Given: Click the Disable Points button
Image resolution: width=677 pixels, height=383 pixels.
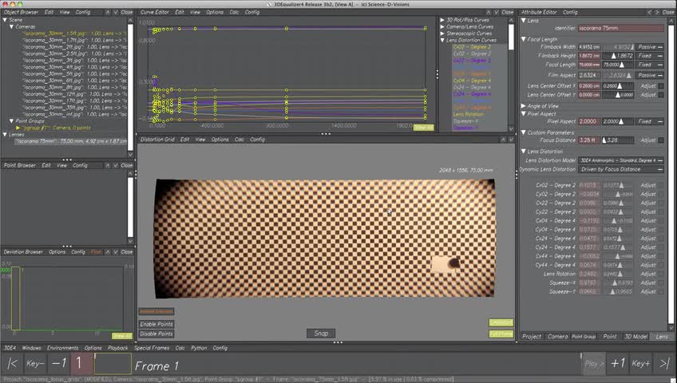Looking at the screenshot, I should tap(156, 334).
